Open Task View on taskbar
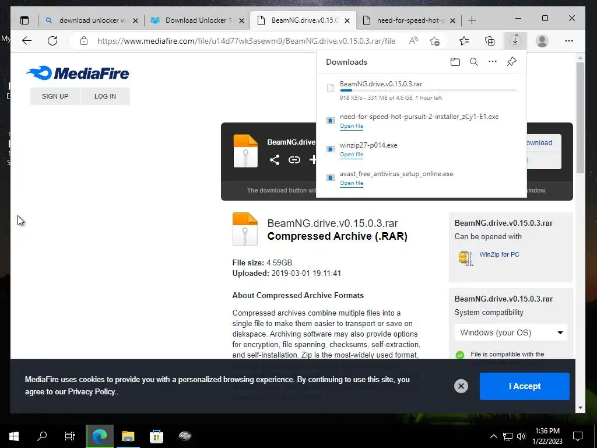Screen dimensions: 597x448 (x=70, y=436)
